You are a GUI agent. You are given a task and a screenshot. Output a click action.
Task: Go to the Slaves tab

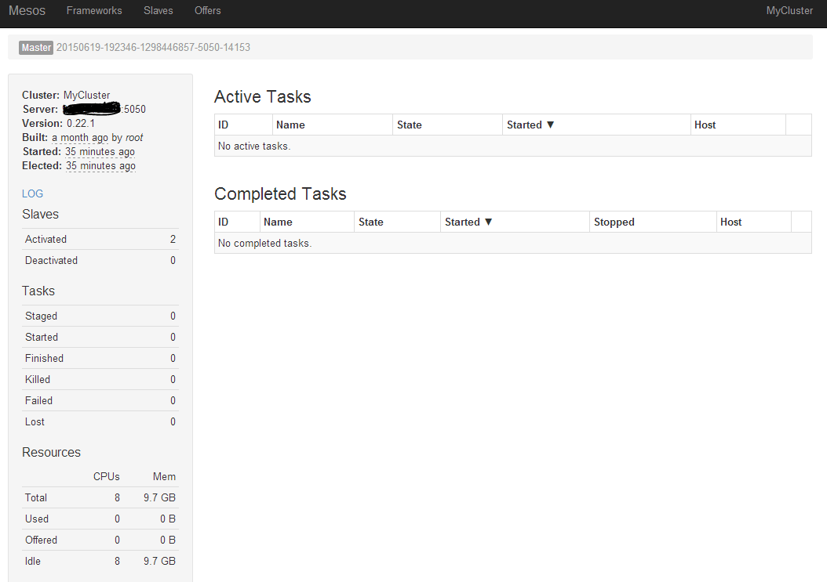click(x=158, y=11)
